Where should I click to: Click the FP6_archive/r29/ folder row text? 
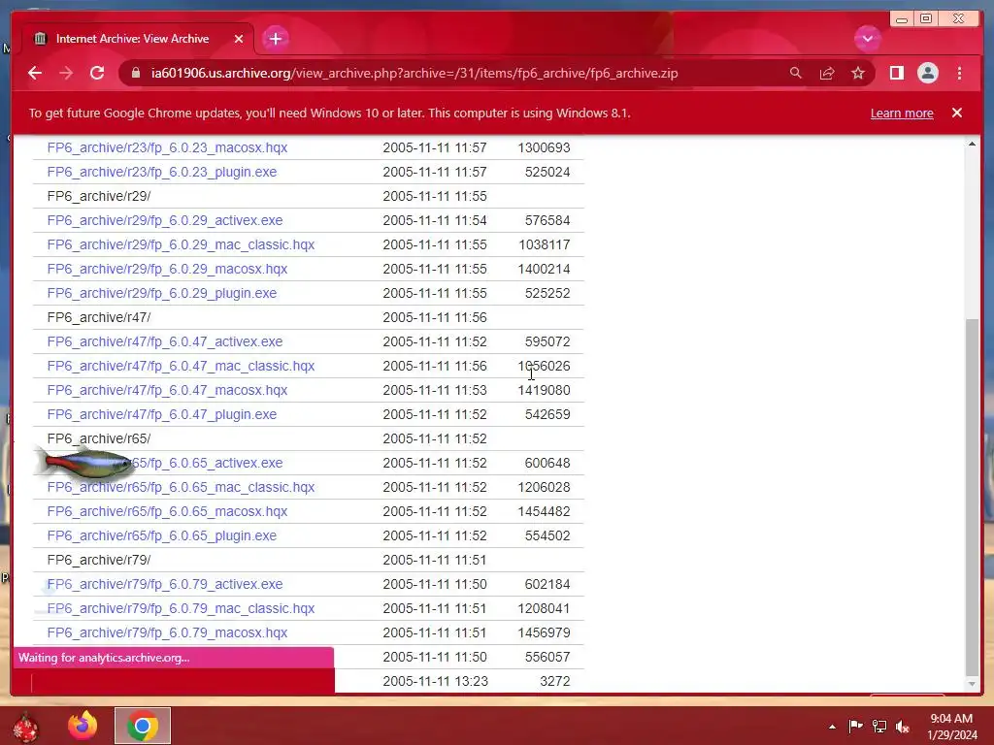pyautogui.click(x=98, y=196)
